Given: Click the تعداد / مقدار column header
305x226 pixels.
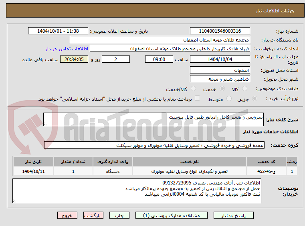Looking at the screenshot, I should [73, 162].
